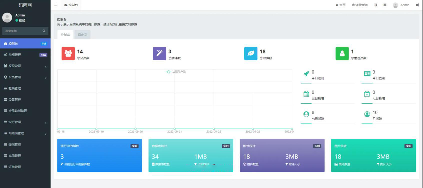Toggle the 注册用户数 chart legend series
This screenshot has height=188, width=423.
[176, 72]
